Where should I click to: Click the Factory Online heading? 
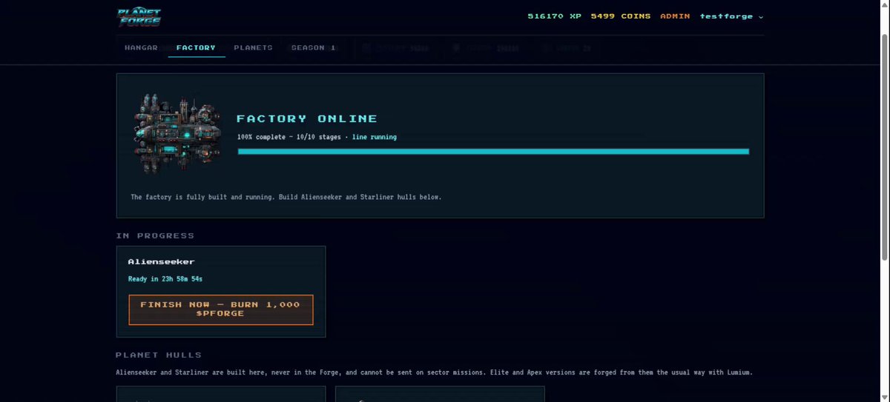point(306,118)
